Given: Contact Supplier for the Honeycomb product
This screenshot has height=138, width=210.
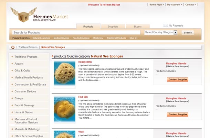Looking at the screenshot, I should (178, 79).
